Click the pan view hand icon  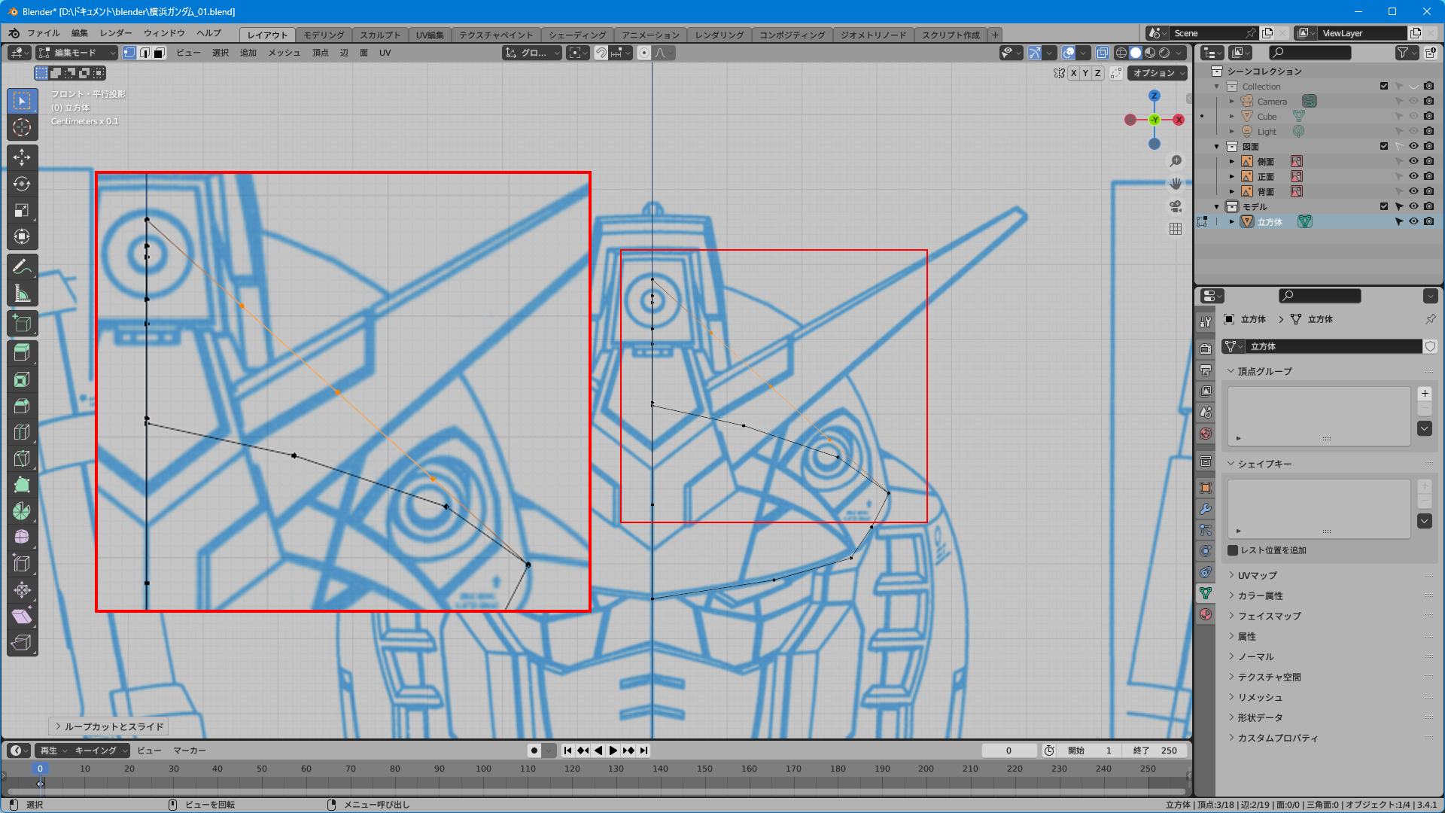tap(1176, 184)
